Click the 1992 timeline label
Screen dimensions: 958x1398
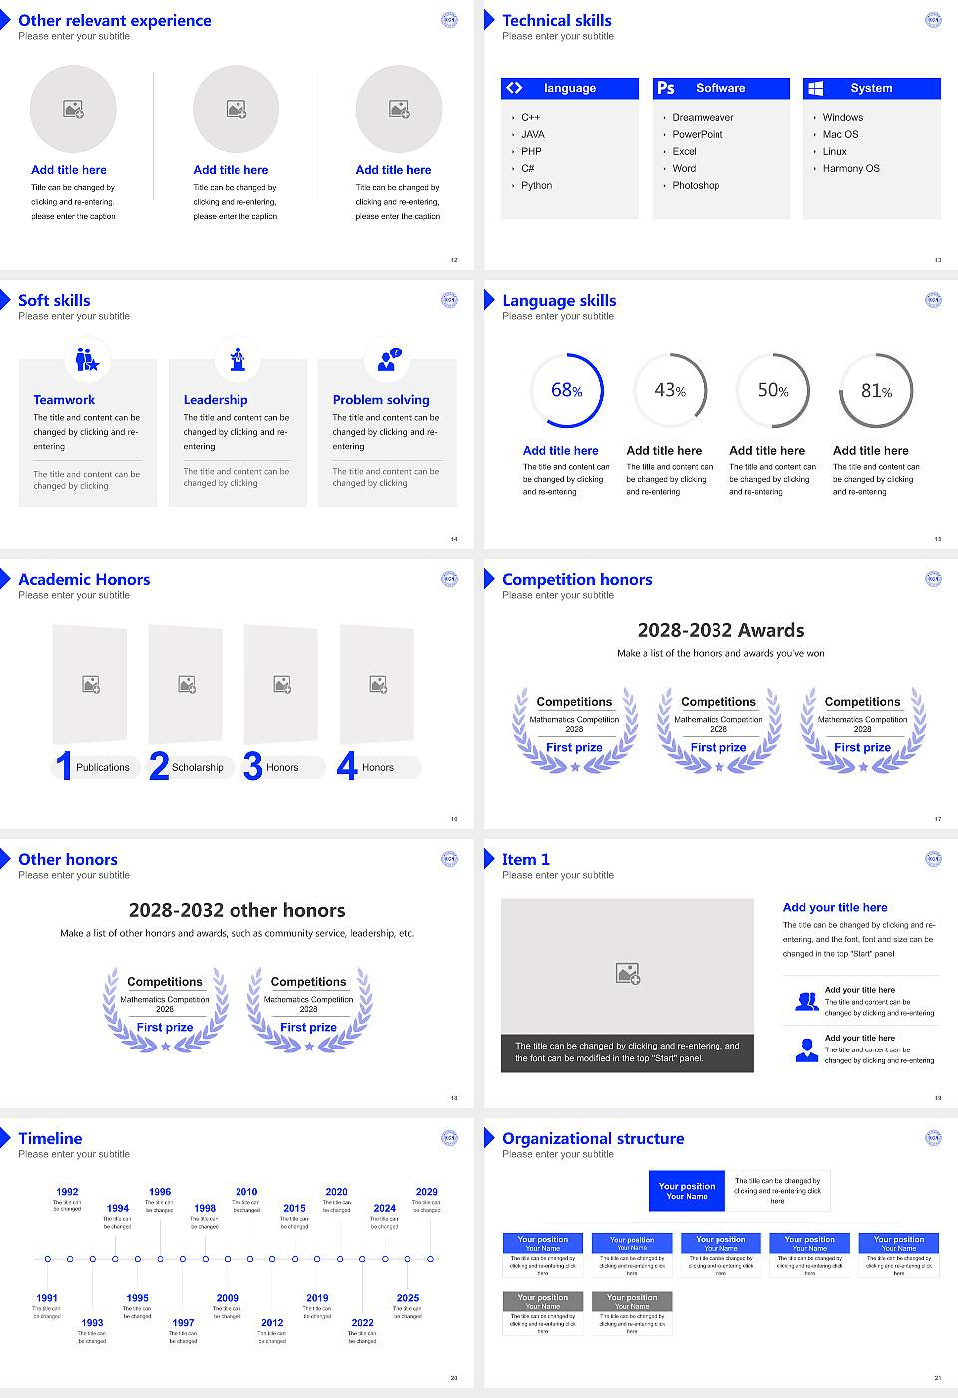(x=67, y=1191)
